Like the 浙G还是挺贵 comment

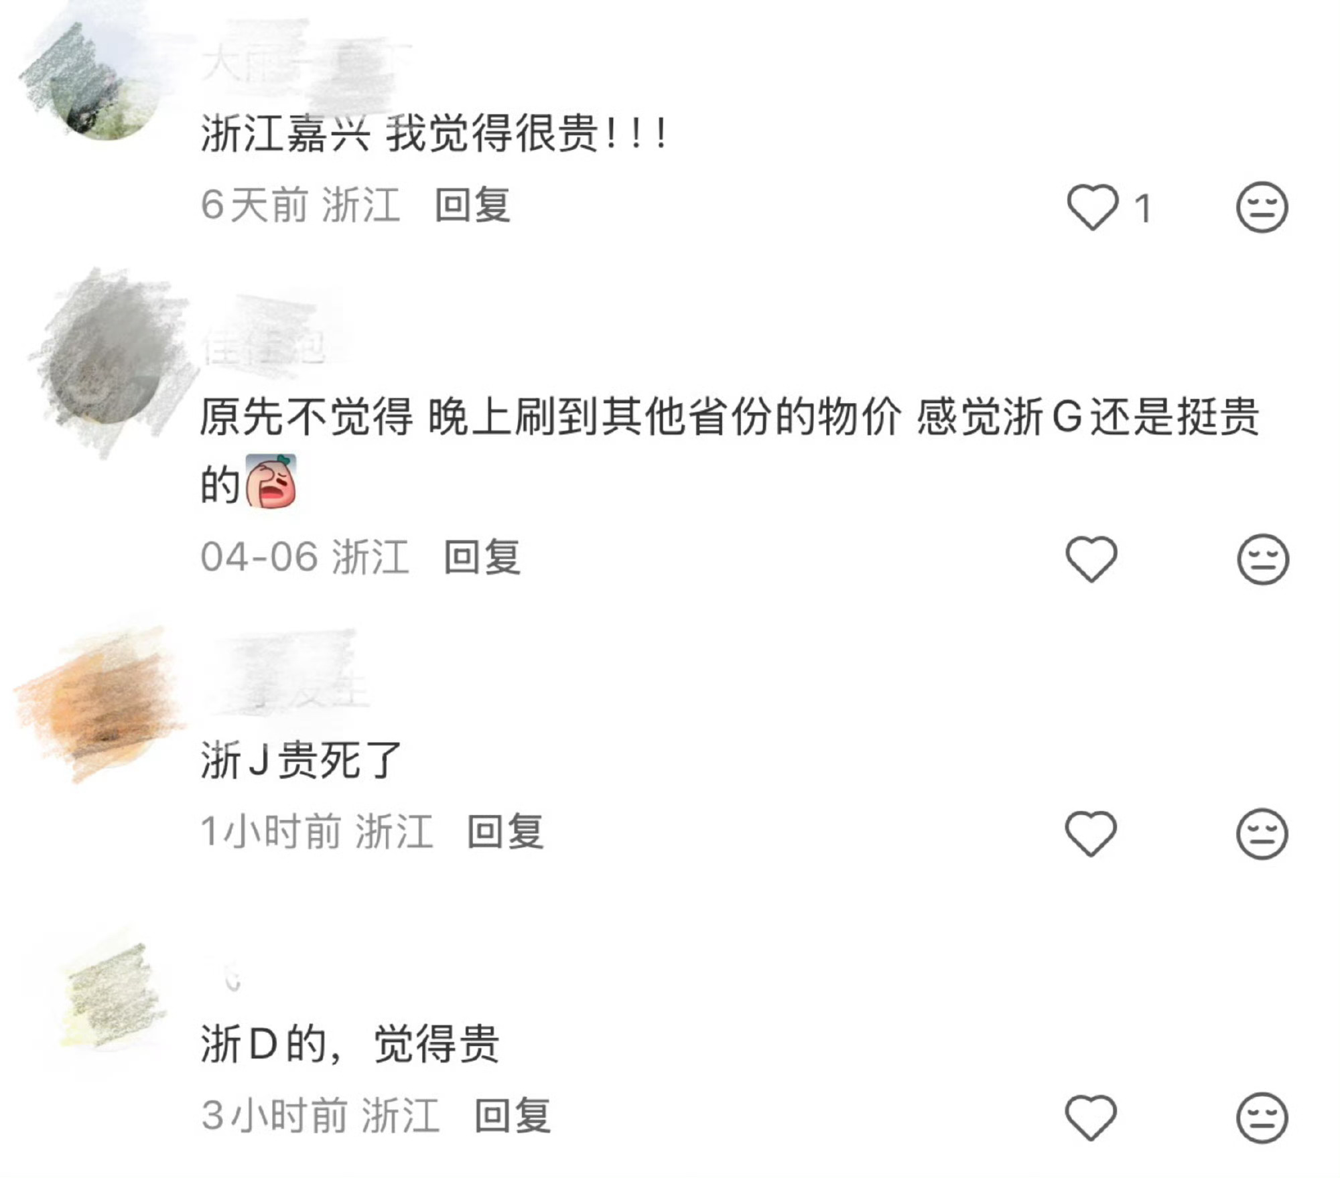click(x=1091, y=559)
